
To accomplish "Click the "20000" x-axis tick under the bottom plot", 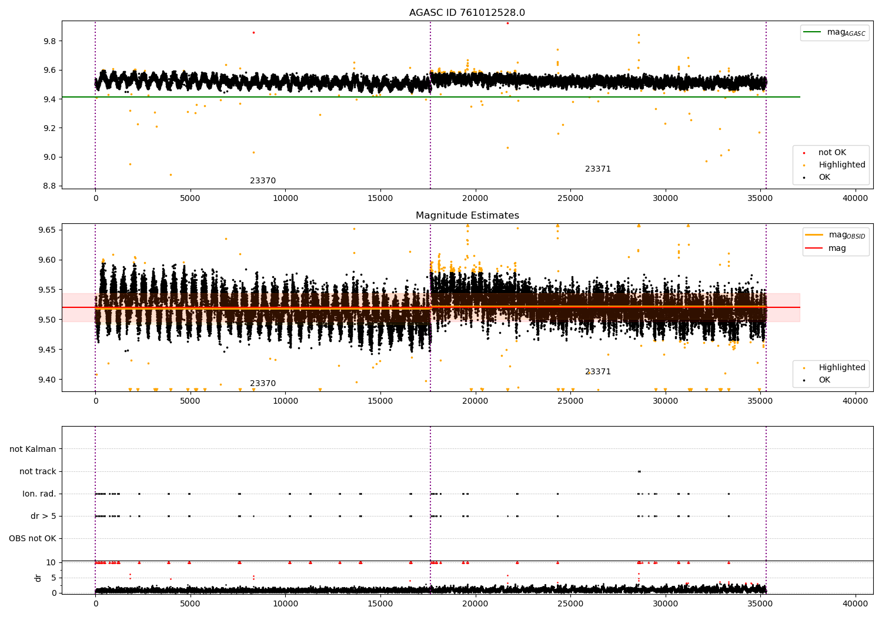I will click(475, 603).
